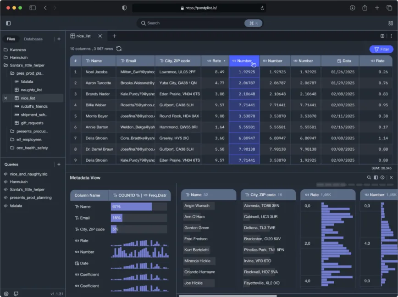Go back with the browser back arrow
Image resolution: width=398 pixels, height=297 pixels.
tap(45, 8)
